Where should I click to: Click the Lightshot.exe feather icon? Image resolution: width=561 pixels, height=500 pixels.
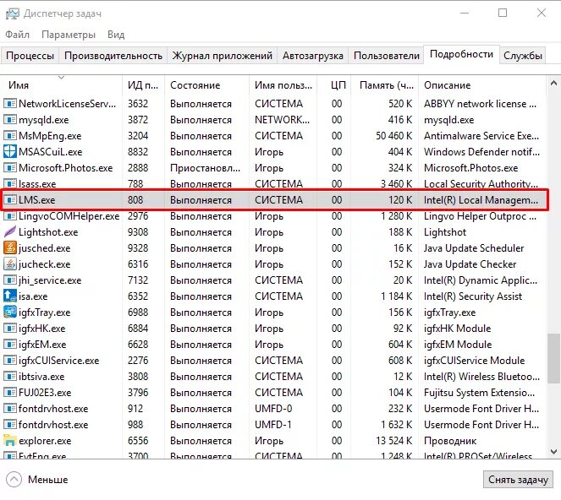[9, 232]
